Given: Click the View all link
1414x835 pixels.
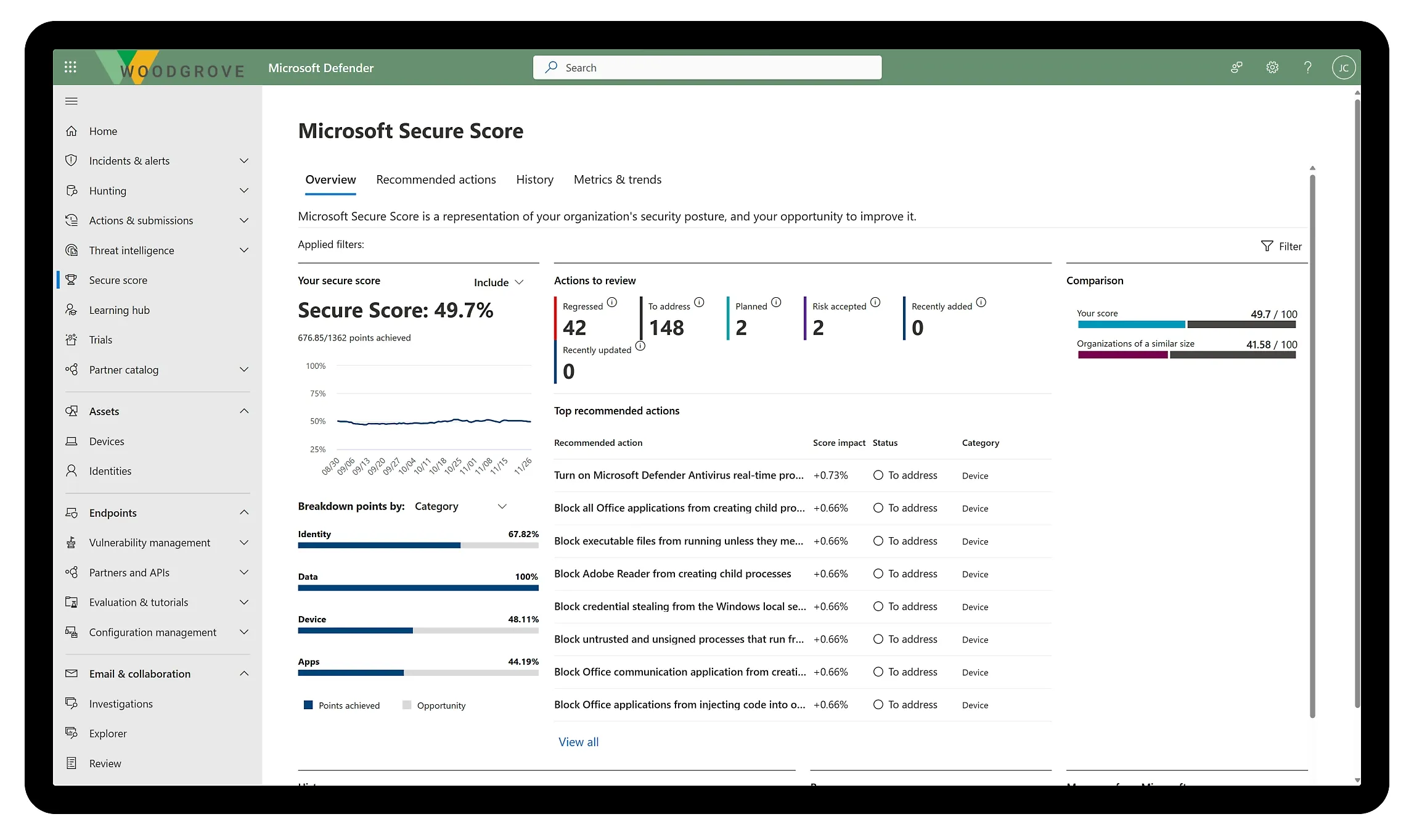Looking at the screenshot, I should pos(578,742).
